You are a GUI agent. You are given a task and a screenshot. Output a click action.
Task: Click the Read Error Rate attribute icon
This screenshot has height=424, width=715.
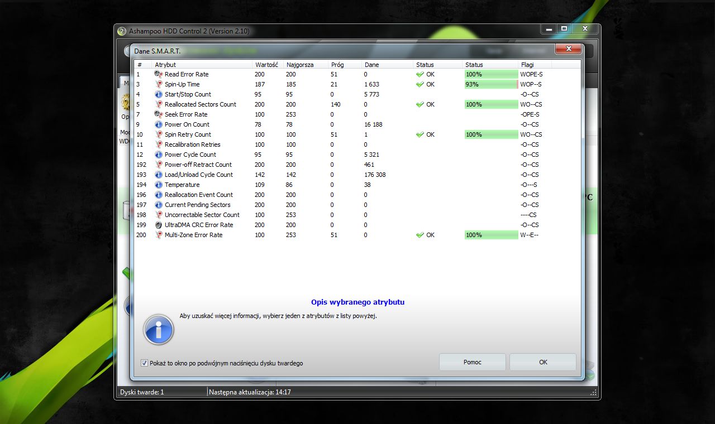click(x=159, y=74)
